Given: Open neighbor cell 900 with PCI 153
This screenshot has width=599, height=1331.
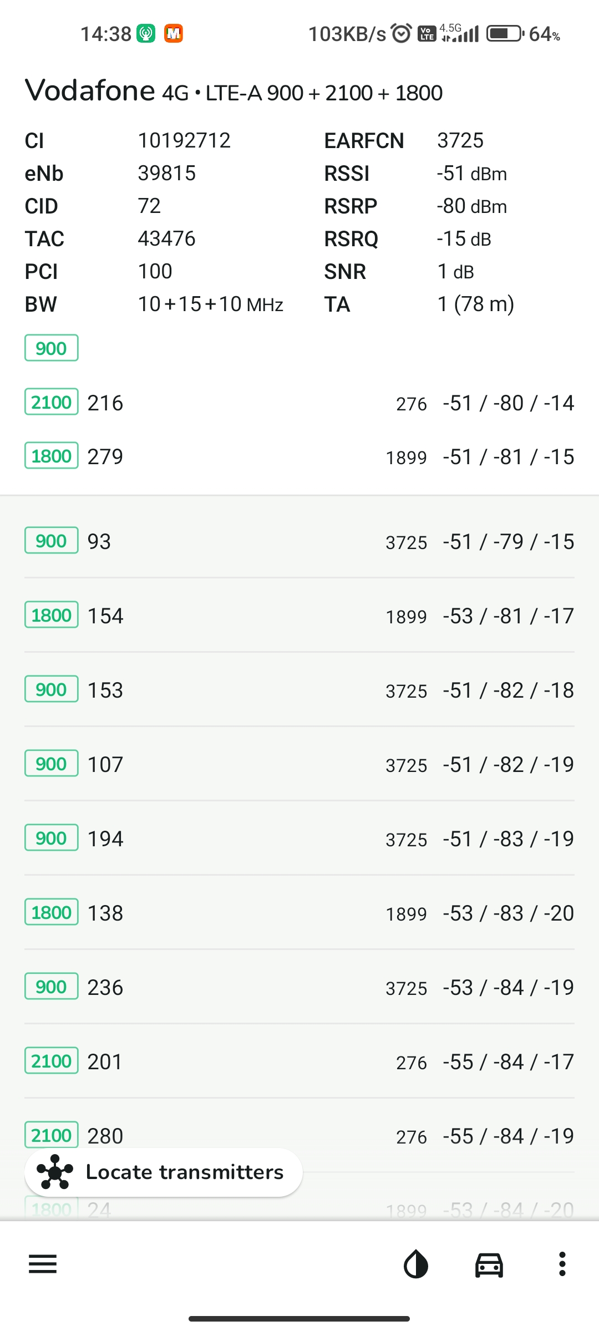Looking at the screenshot, I should pos(299,690).
